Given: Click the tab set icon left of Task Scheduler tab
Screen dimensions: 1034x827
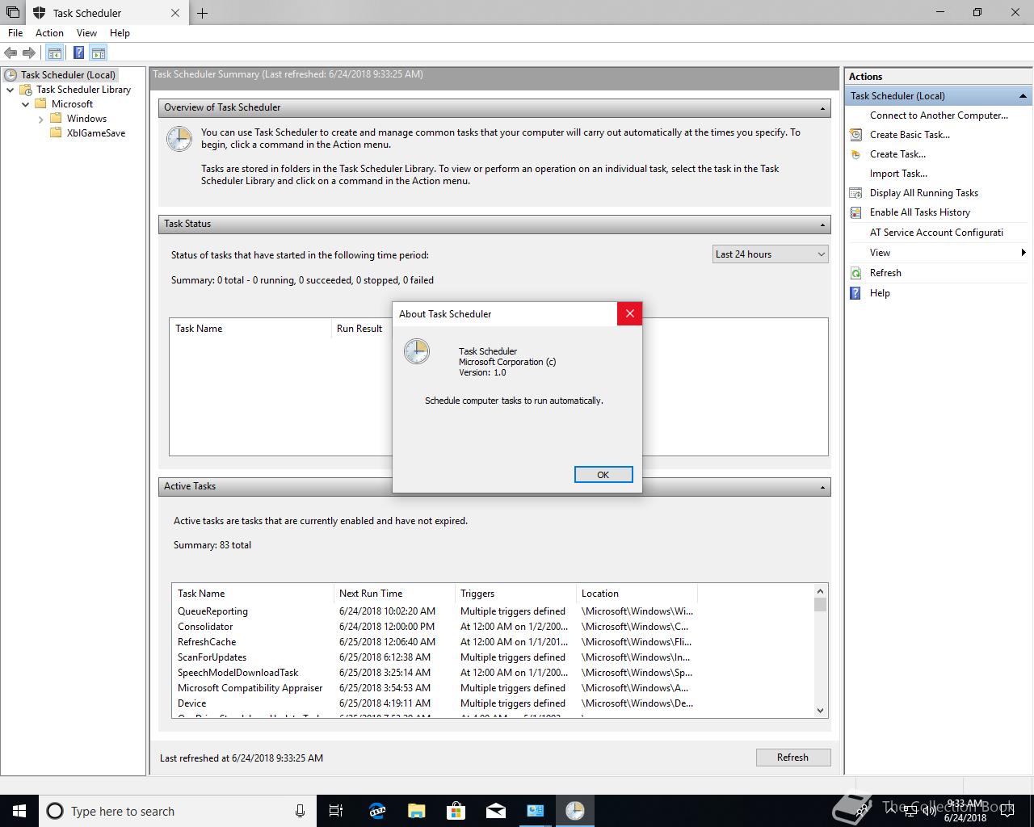Looking at the screenshot, I should coord(12,13).
